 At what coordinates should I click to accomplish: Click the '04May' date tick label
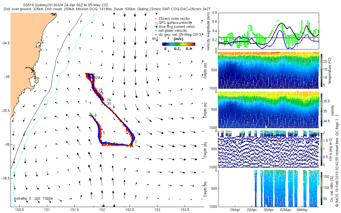[x=302, y=210]
